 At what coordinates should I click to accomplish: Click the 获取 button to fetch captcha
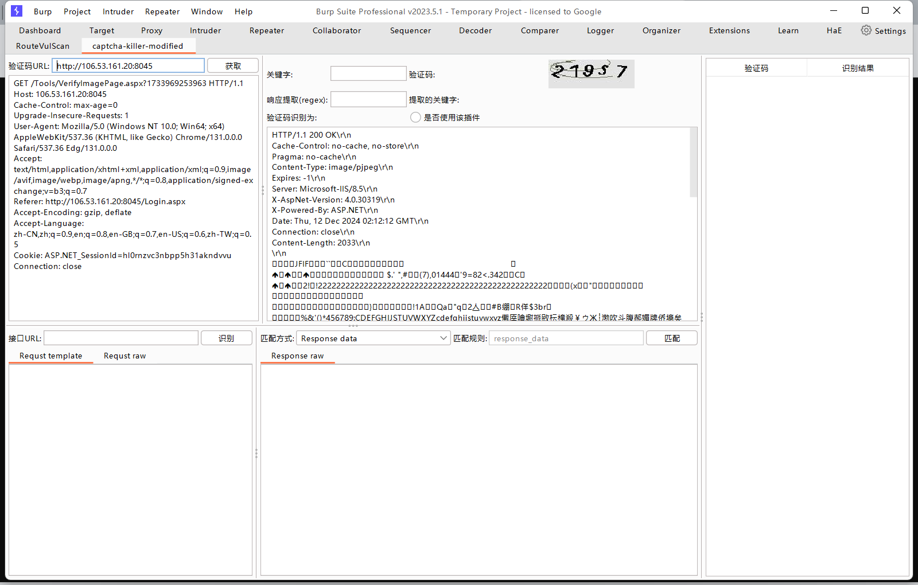(233, 66)
